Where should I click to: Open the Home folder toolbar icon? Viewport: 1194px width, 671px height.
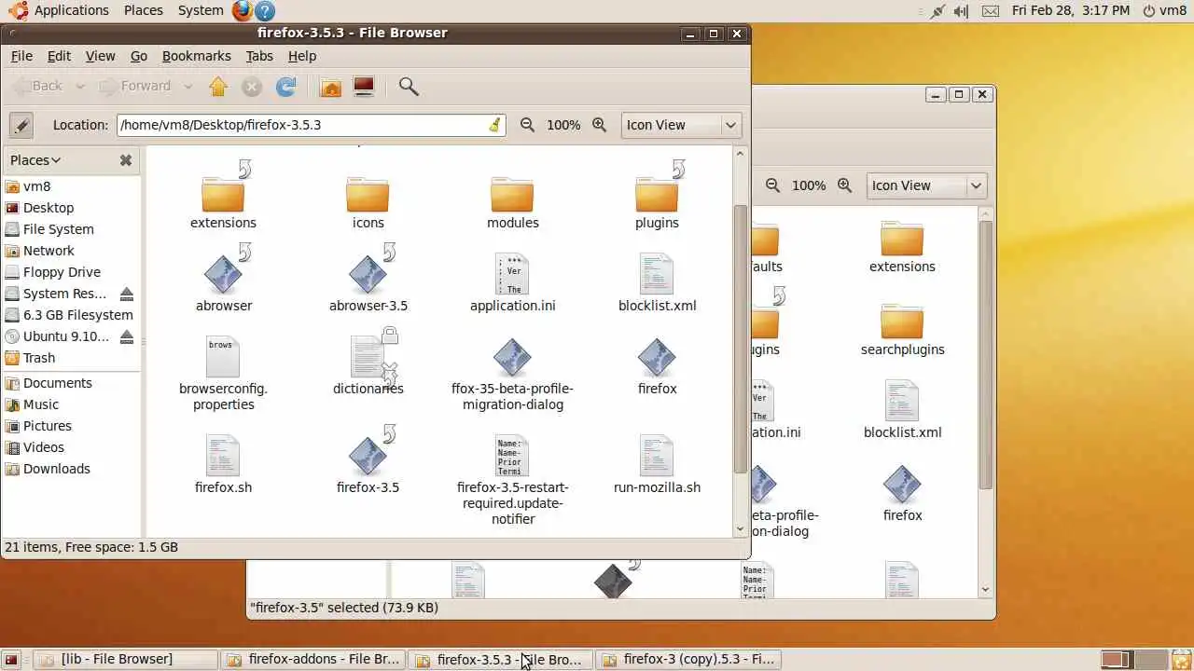click(330, 87)
